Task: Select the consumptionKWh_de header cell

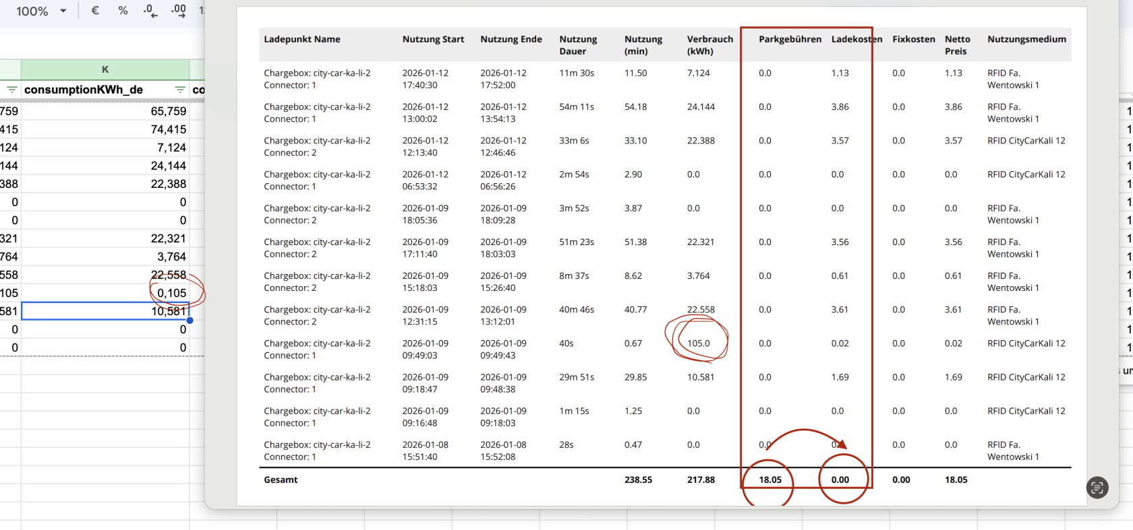Action: 105,90
